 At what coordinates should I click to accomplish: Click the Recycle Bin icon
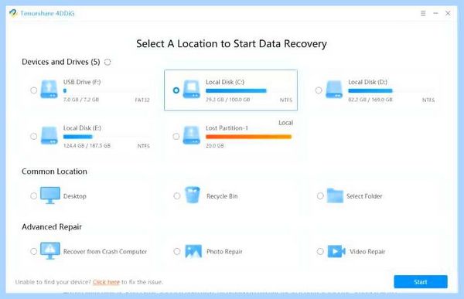[193, 195]
